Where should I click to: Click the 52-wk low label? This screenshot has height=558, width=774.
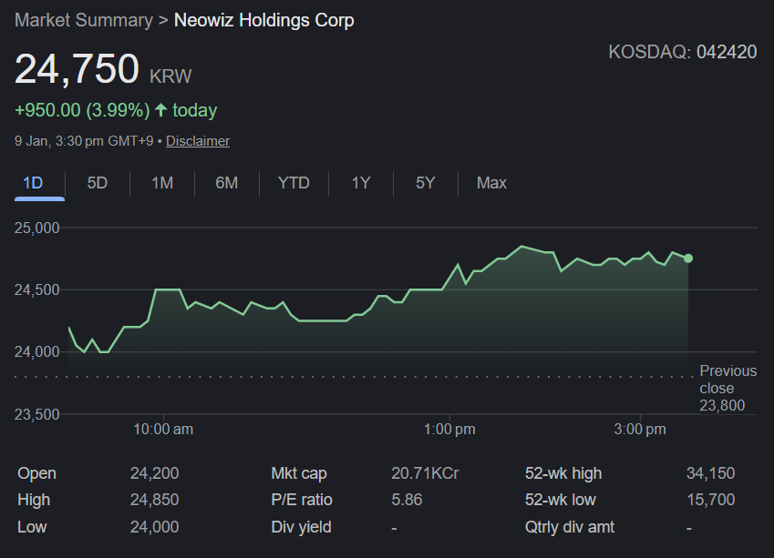(x=561, y=500)
